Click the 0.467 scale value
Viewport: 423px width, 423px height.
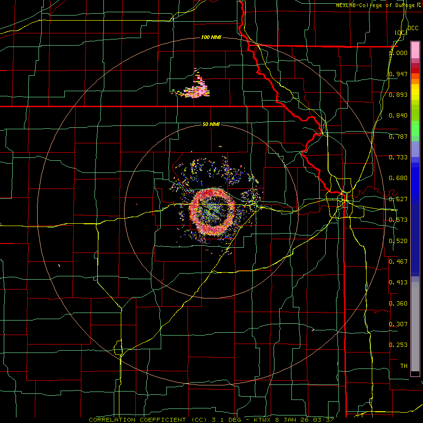point(398,262)
